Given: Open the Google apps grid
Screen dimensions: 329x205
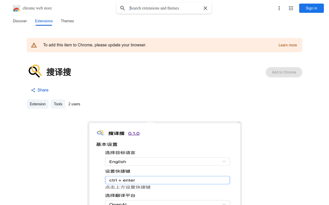Looking at the screenshot, I should (x=291, y=8).
